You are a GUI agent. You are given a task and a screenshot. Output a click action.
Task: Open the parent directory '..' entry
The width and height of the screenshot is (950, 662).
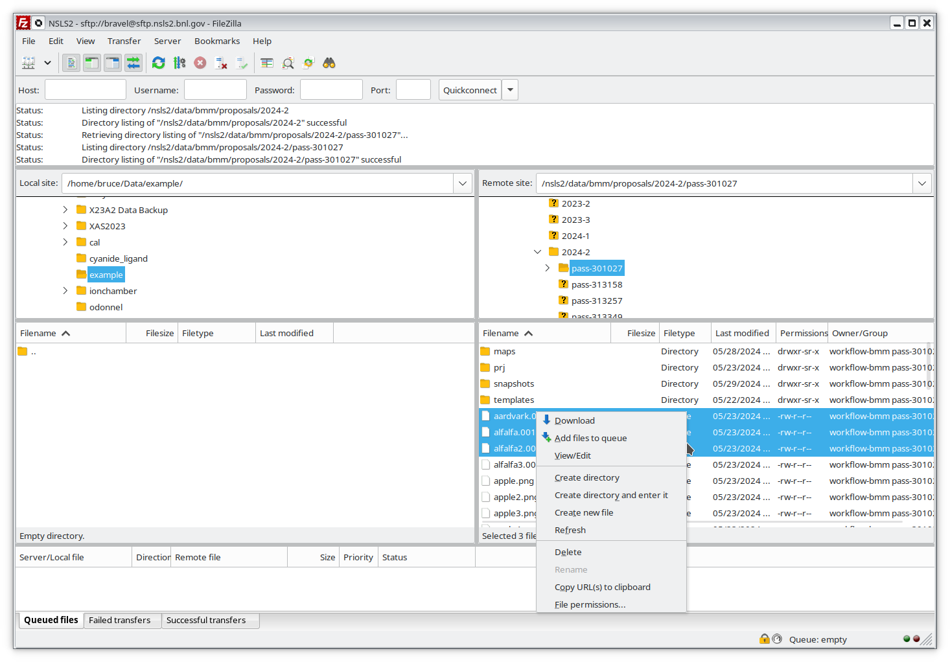pyautogui.click(x=245, y=351)
